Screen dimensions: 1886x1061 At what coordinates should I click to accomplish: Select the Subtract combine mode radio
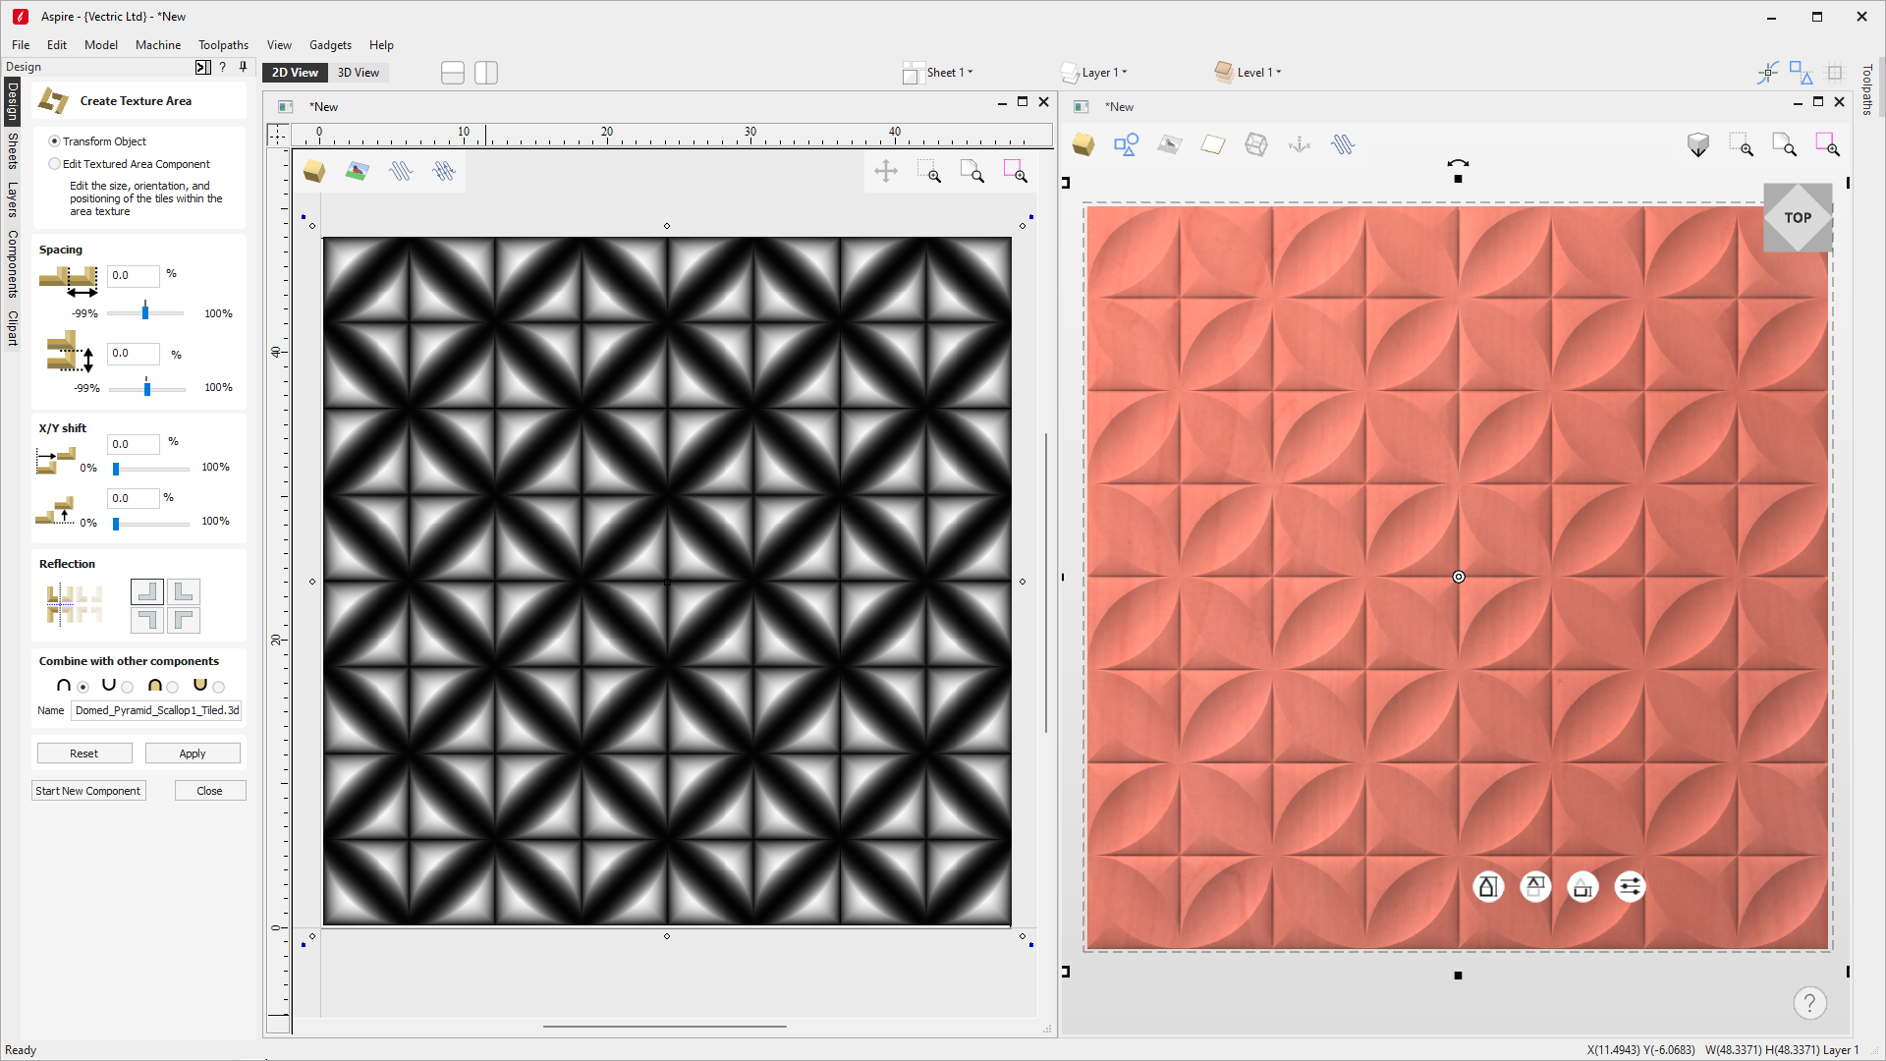pyautogui.click(x=127, y=687)
